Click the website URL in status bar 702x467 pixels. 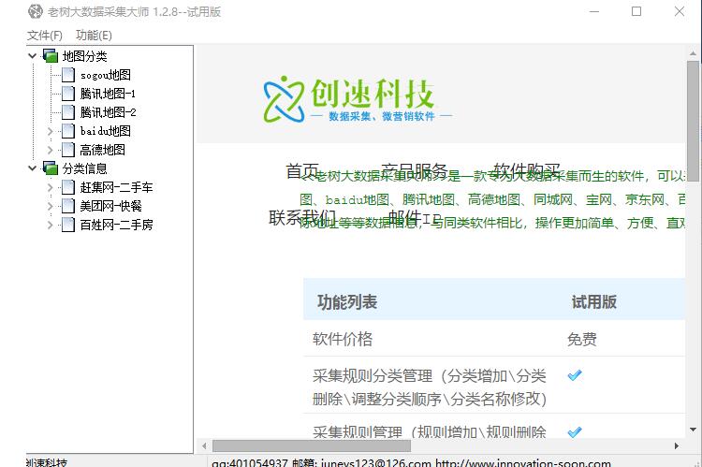pos(523,462)
